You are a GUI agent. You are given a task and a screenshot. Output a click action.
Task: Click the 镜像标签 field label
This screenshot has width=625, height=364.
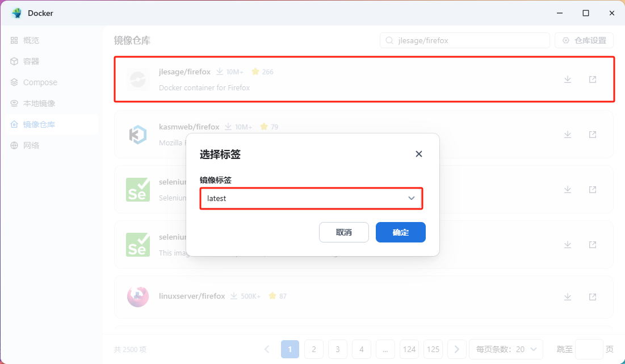(x=216, y=180)
